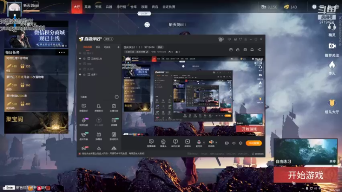Edit the stream category pill with pencil
Screen dimensions: 342x192
[x=136, y=52]
